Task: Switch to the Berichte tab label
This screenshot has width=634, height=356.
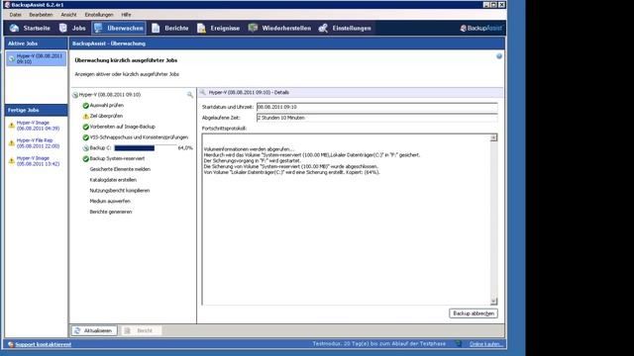Action: [x=176, y=29]
